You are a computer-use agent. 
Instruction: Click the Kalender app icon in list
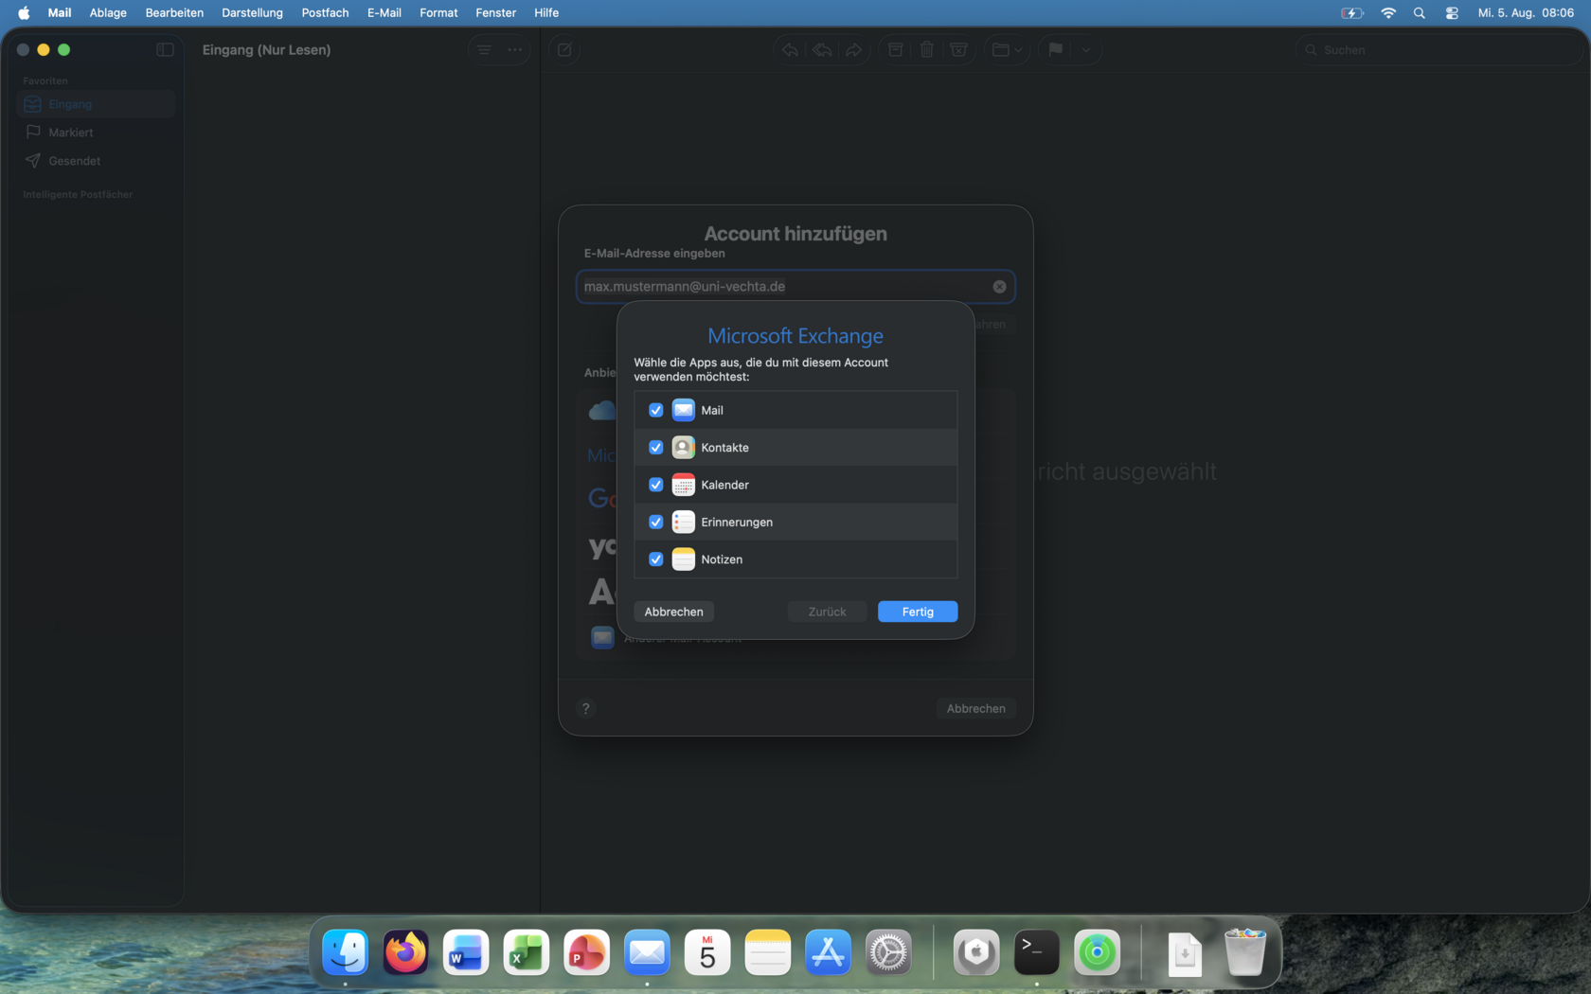click(x=683, y=485)
